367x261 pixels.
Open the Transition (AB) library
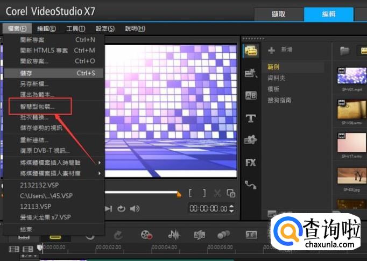[x=251, y=95]
